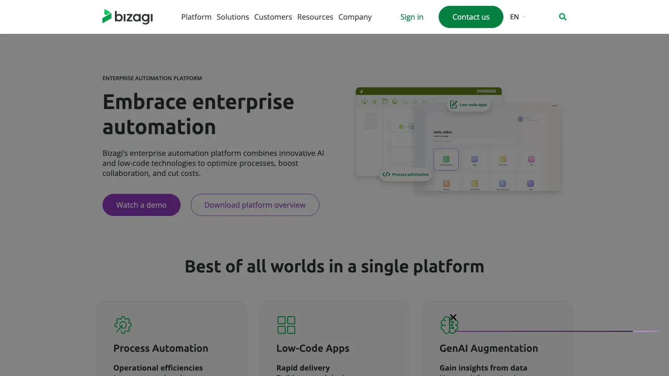Click the Bizagi logo
This screenshot has width=669, height=376.
pyautogui.click(x=128, y=17)
